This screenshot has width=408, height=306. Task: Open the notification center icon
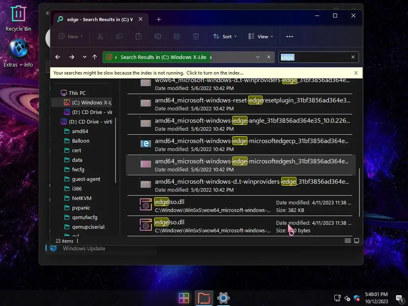coord(399,298)
